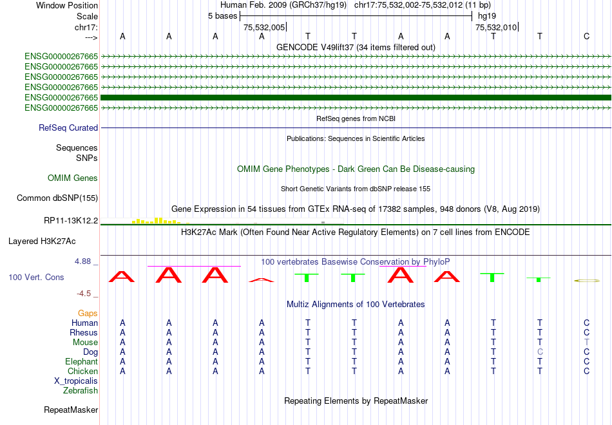Open the Multiz Alignments of 100 Vertebrates title
The width and height of the screenshot is (612, 425).
[x=356, y=305]
